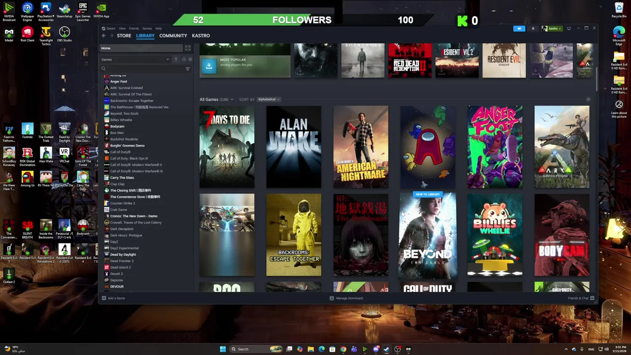The height and width of the screenshot is (355, 631).
Task: Select DEVOUR in game list
Action: 117,286
